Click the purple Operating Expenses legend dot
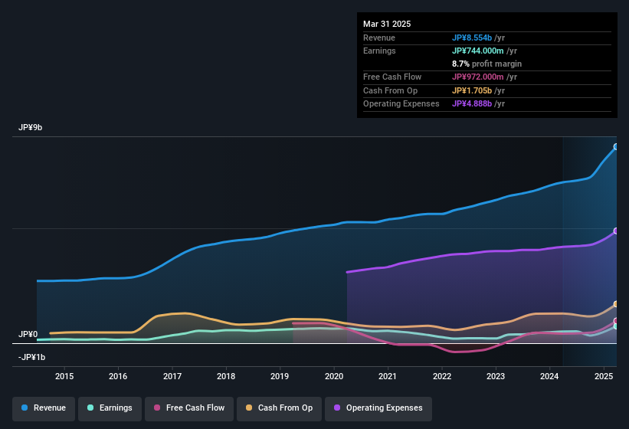 (337, 408)
